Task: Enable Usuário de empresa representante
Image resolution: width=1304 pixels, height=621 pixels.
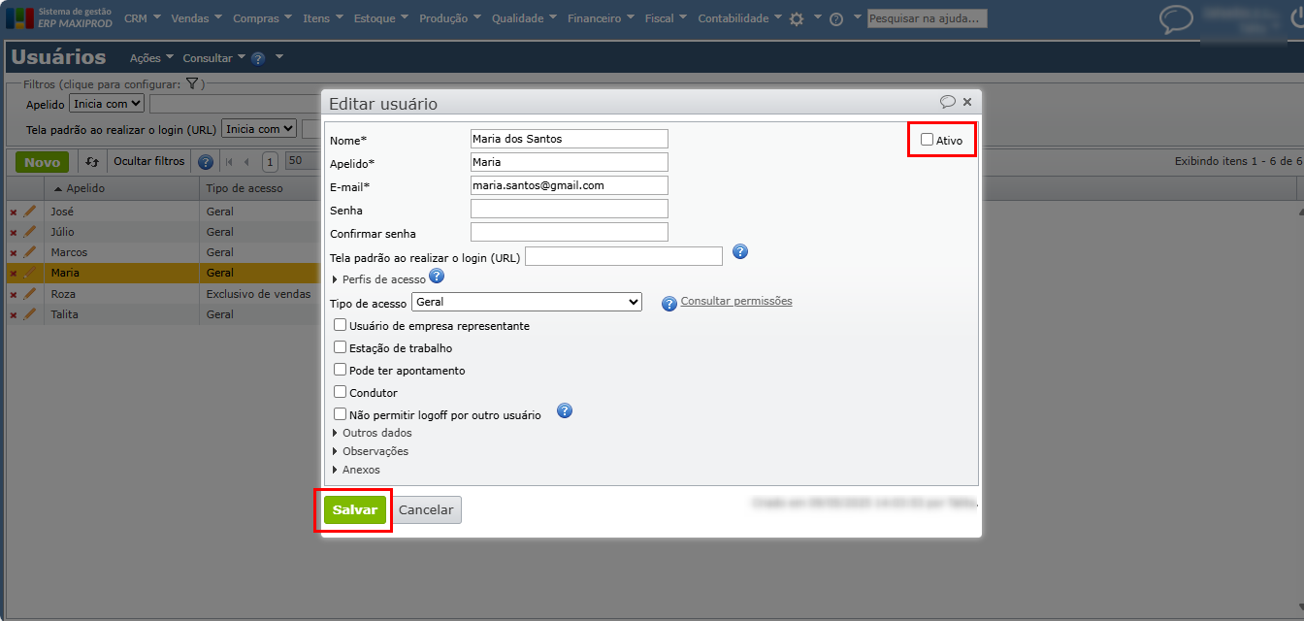Action: click(340, 325)
